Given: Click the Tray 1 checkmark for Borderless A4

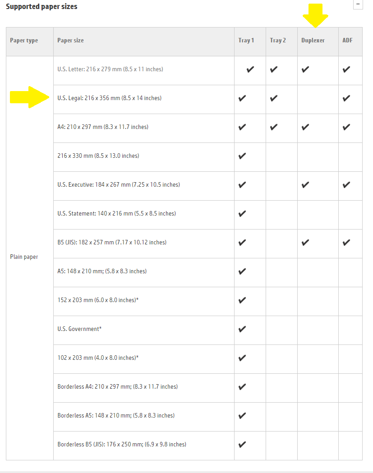Looking at the screenshot, I should (x=242, y=387).
